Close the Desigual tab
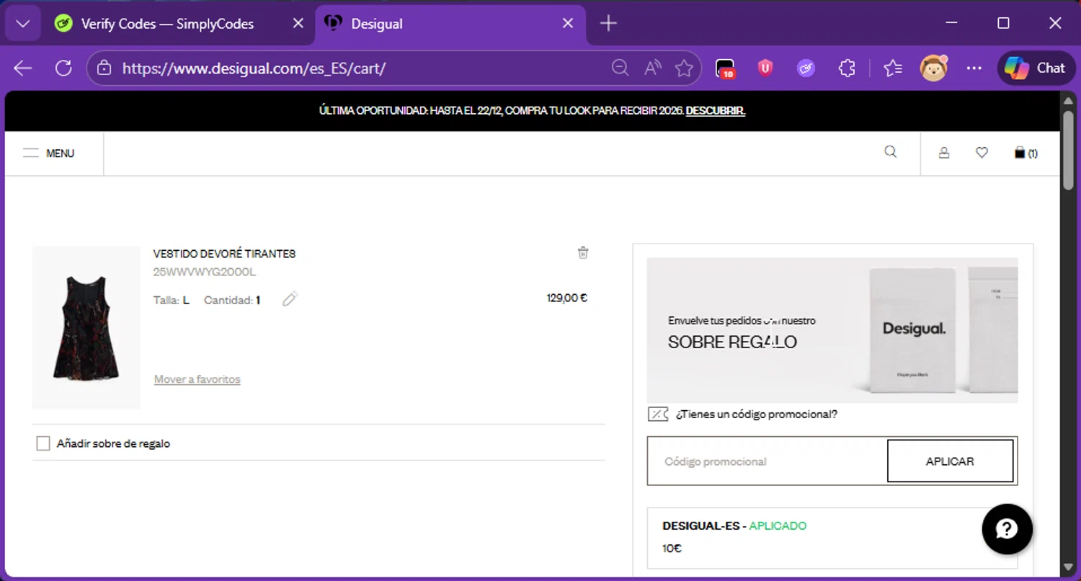The image size is (1081, 581). click(x=568, y=24)
